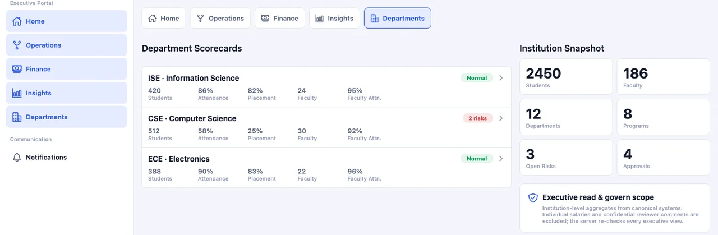Open Notifications label in the sidebar
The image size is (718, 235).
(47, 158)
